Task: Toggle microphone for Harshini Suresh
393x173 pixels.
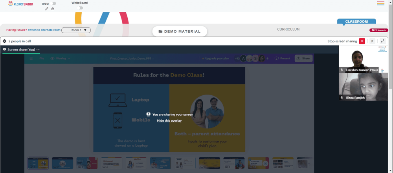Action: point(342,70)
